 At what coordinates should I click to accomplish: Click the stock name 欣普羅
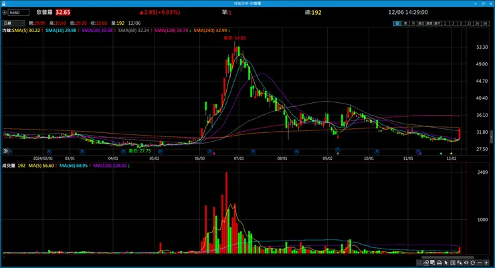tap(44, 12)
